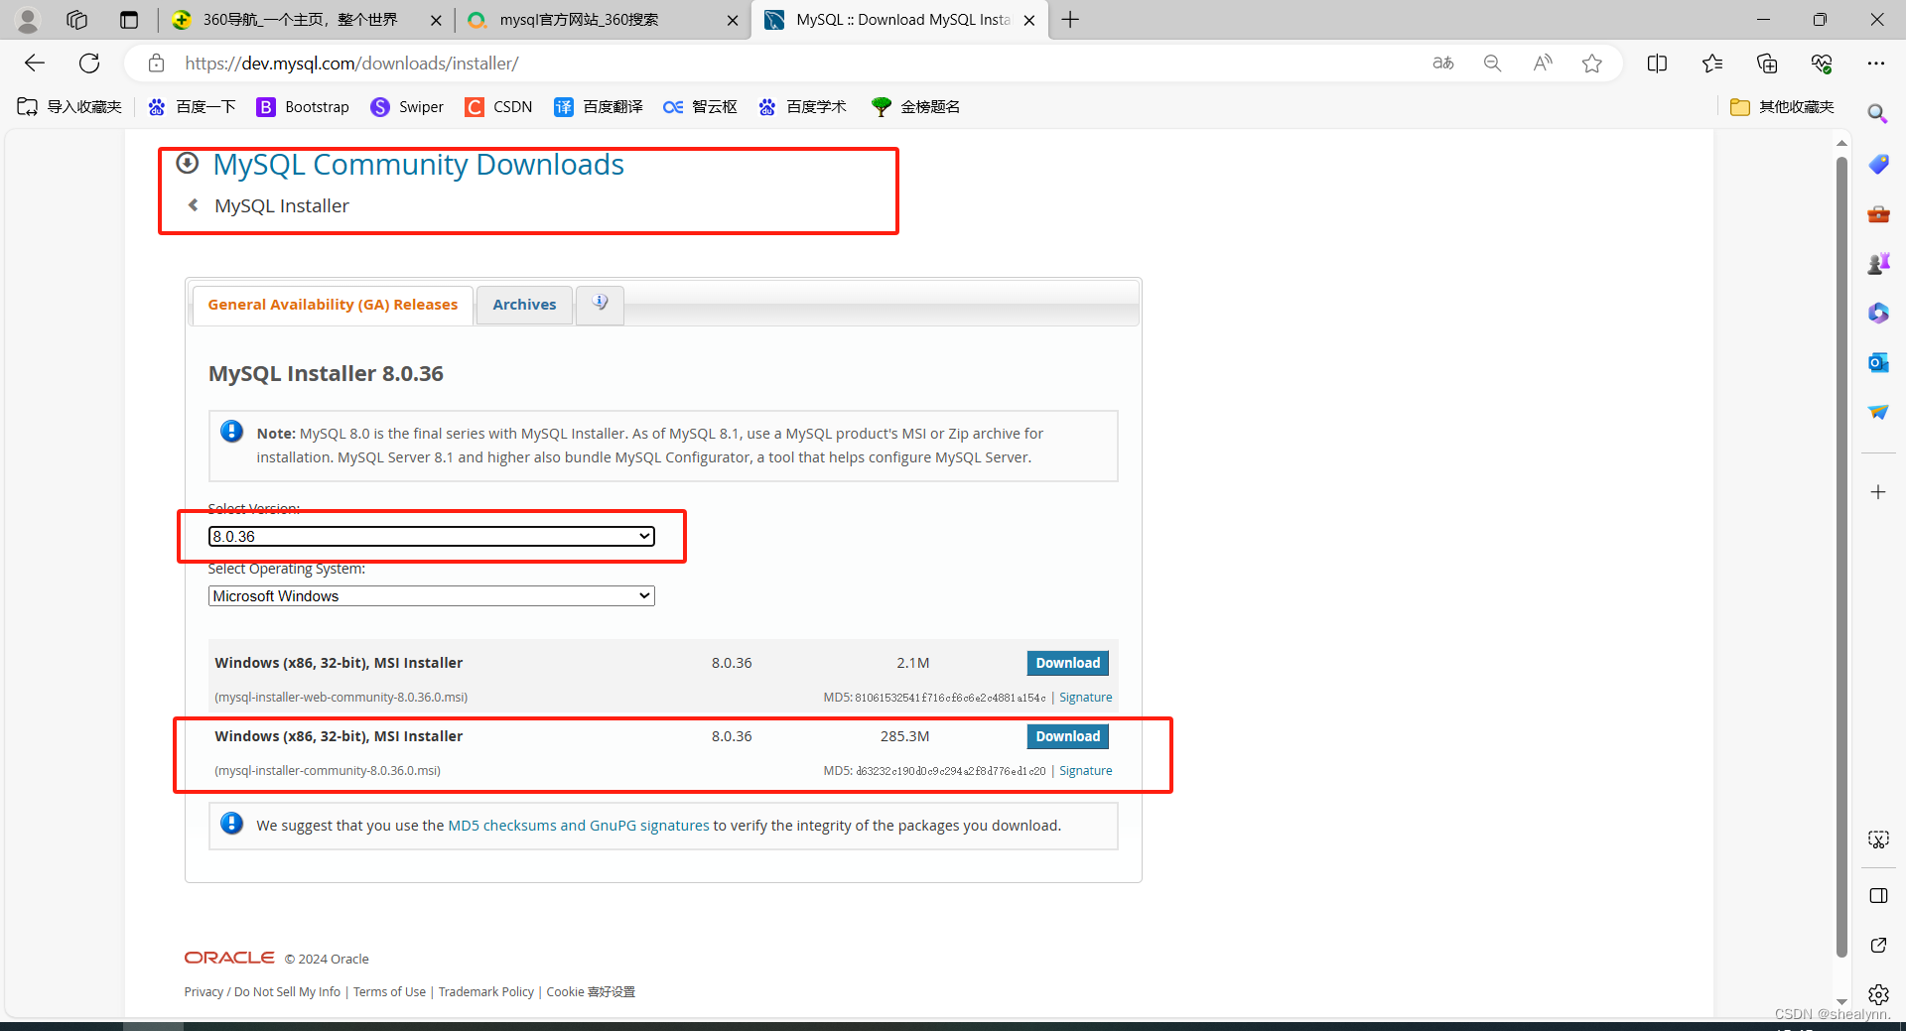Viewport: 1906px width, 1031px height.
Task: Open translate page icon in address bar
Action: coord(1443,64)
